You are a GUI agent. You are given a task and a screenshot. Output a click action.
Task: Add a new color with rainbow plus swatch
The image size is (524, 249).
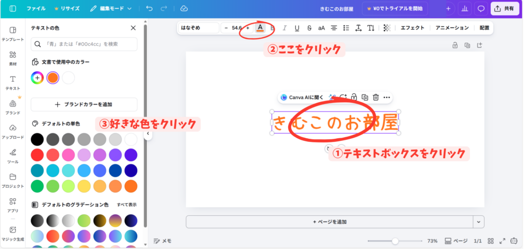(37, 78)
